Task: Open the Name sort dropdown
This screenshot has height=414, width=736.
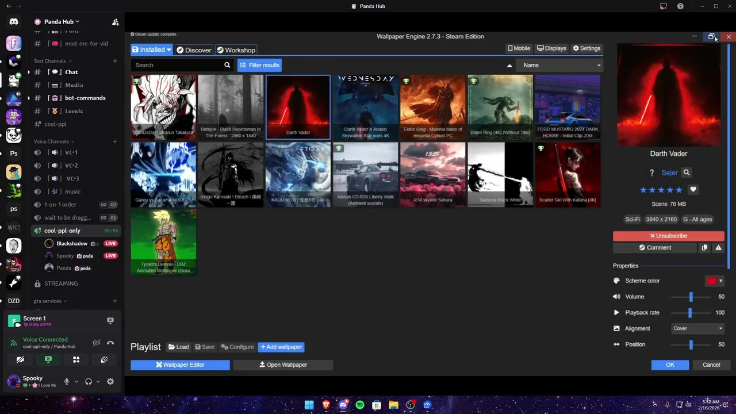Action: (559, 65)
